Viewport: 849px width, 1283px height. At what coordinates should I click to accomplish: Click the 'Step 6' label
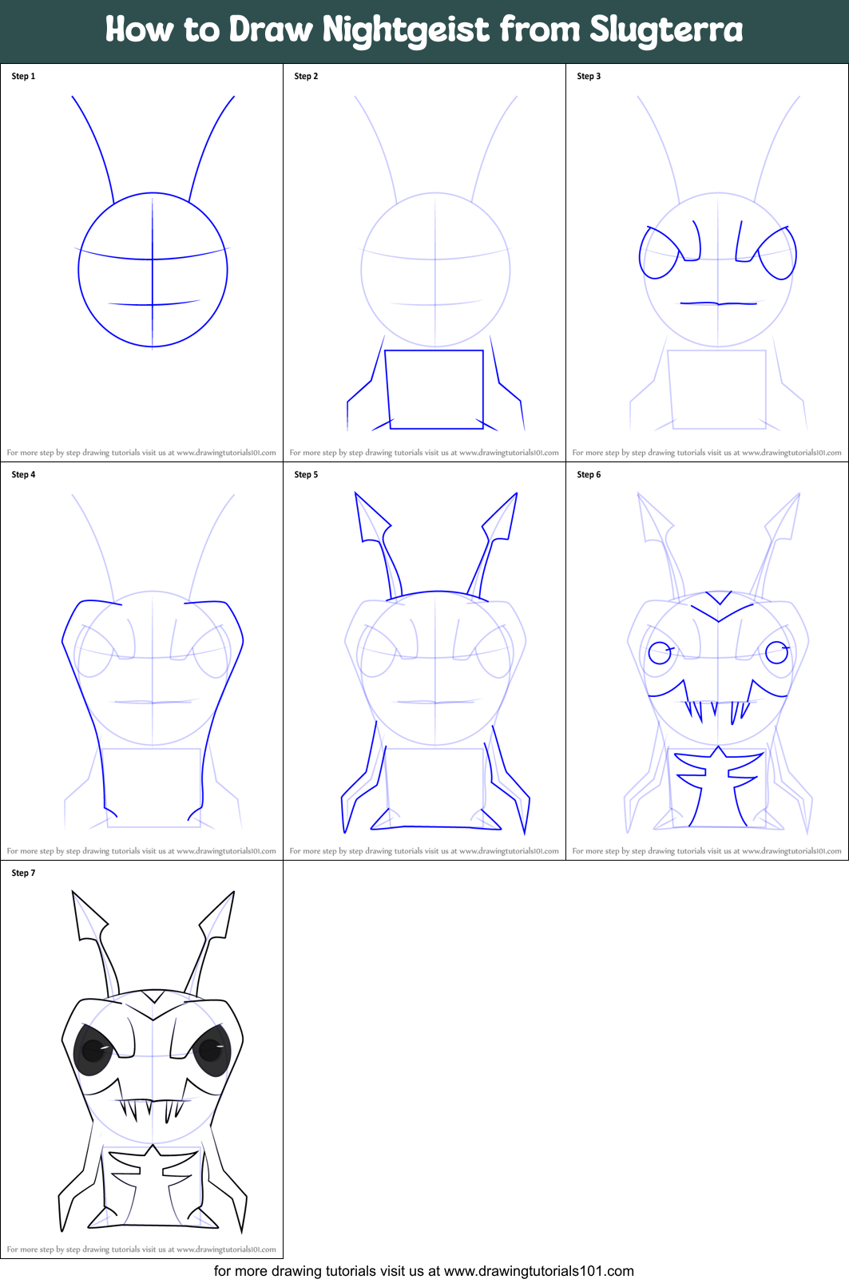coord(589,475)
